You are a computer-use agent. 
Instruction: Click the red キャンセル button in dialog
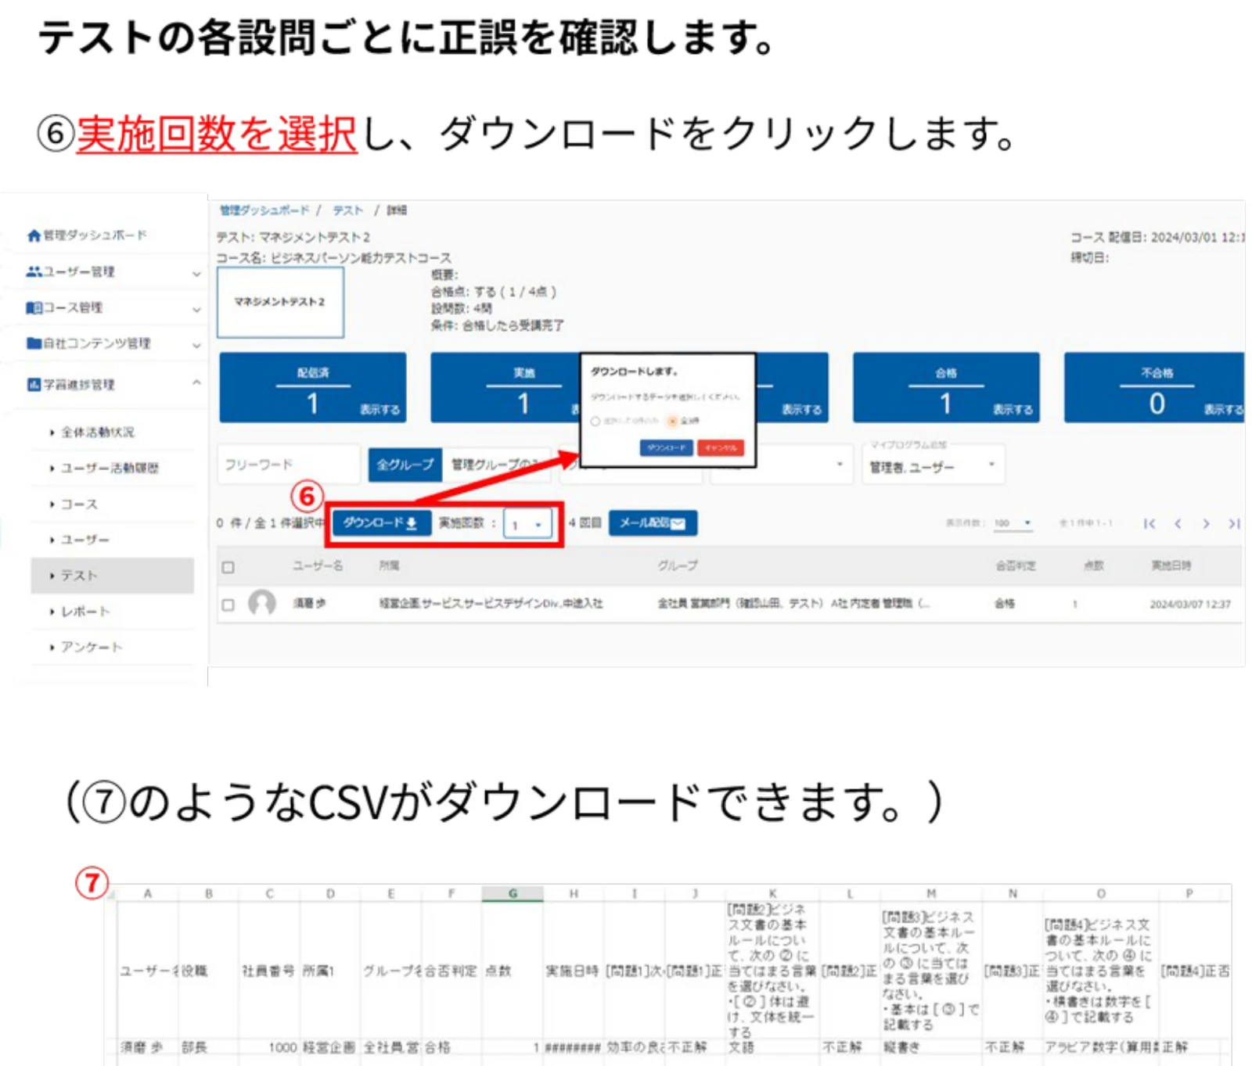[x=721, y=447]
